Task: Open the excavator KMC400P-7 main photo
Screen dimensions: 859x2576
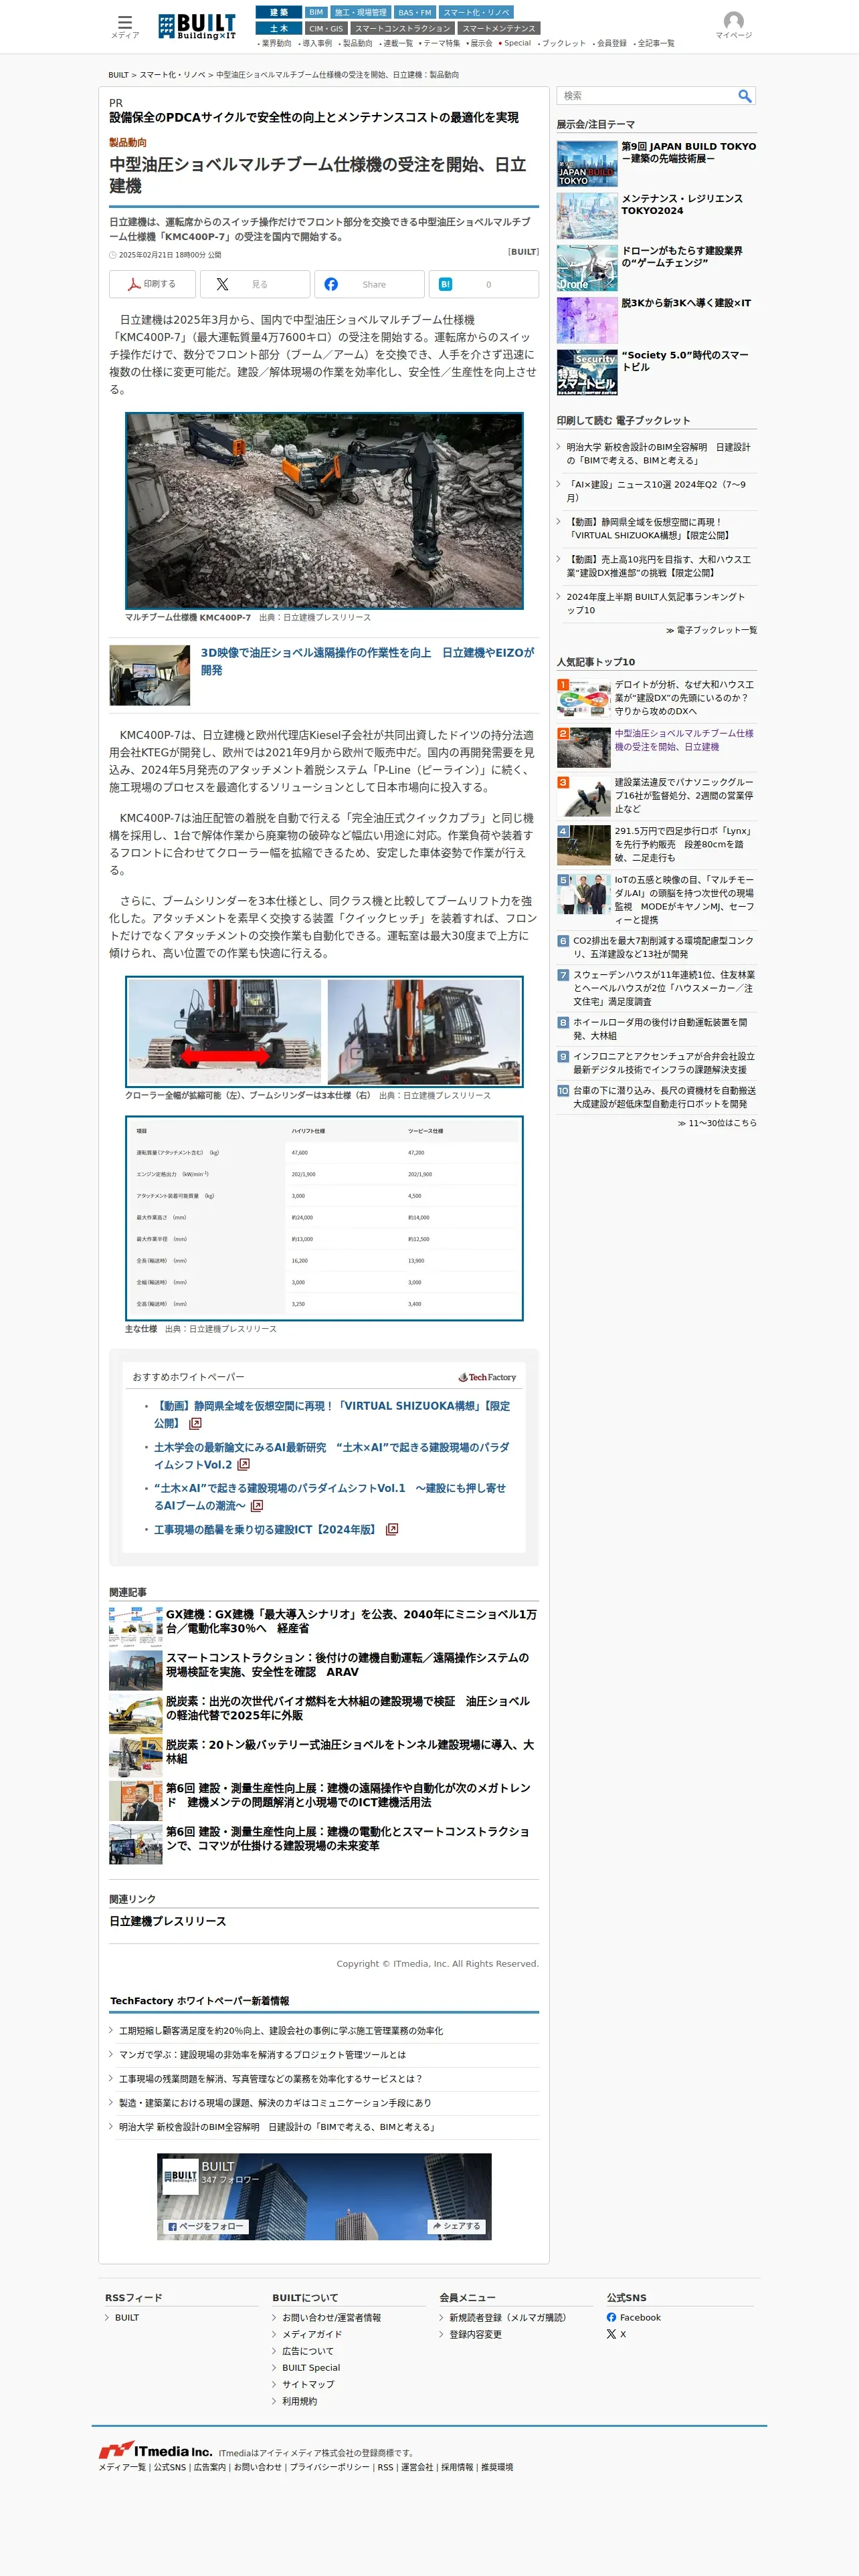Action: click(x=324, y=510)
